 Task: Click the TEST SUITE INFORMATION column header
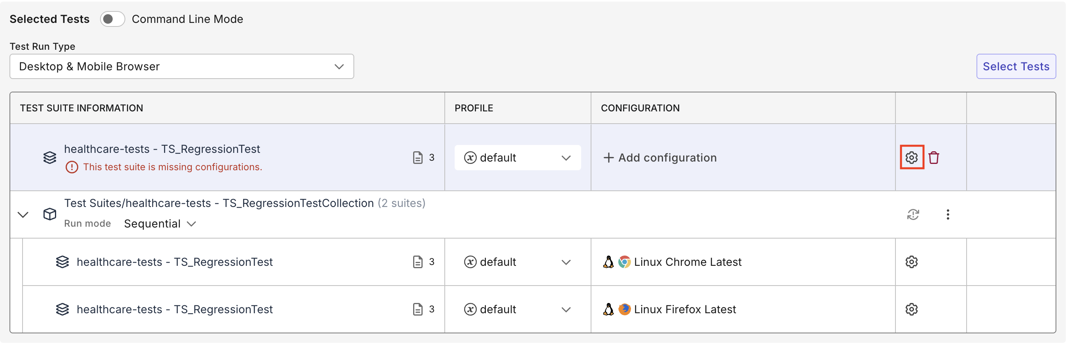pos(81,108)
